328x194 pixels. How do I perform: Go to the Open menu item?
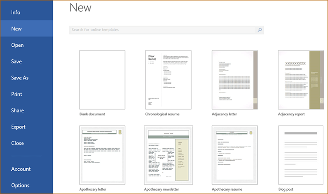pyautogui.click(x=18, y=45)
